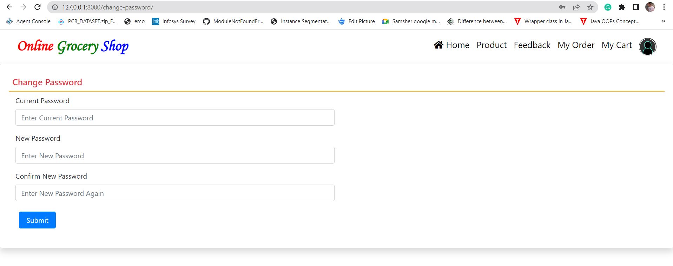The image size is (673, 266).
Task: Open the My Cart link
Action: [x=616, y=45]
